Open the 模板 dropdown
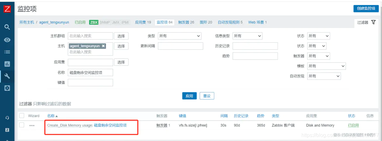The width and height of the screenshot is (382, 141). pos(327,66)
